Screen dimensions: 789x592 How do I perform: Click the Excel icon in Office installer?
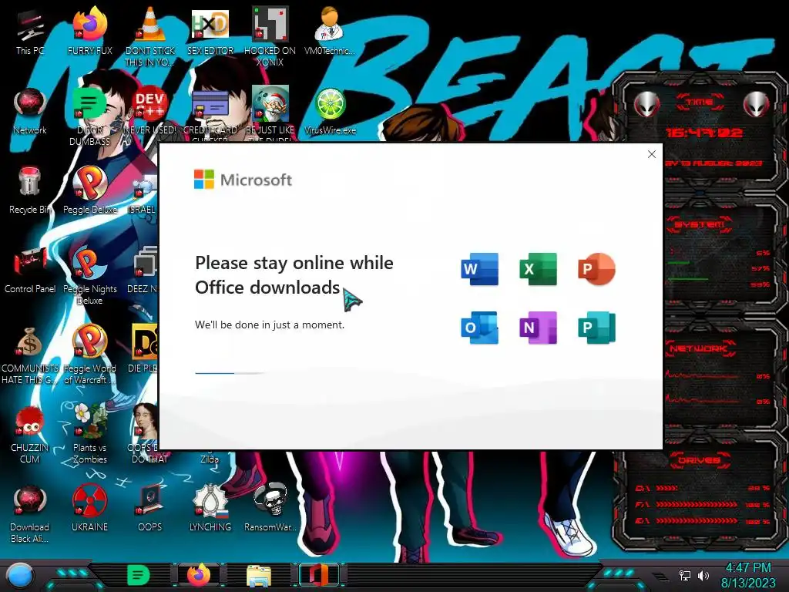538,269
